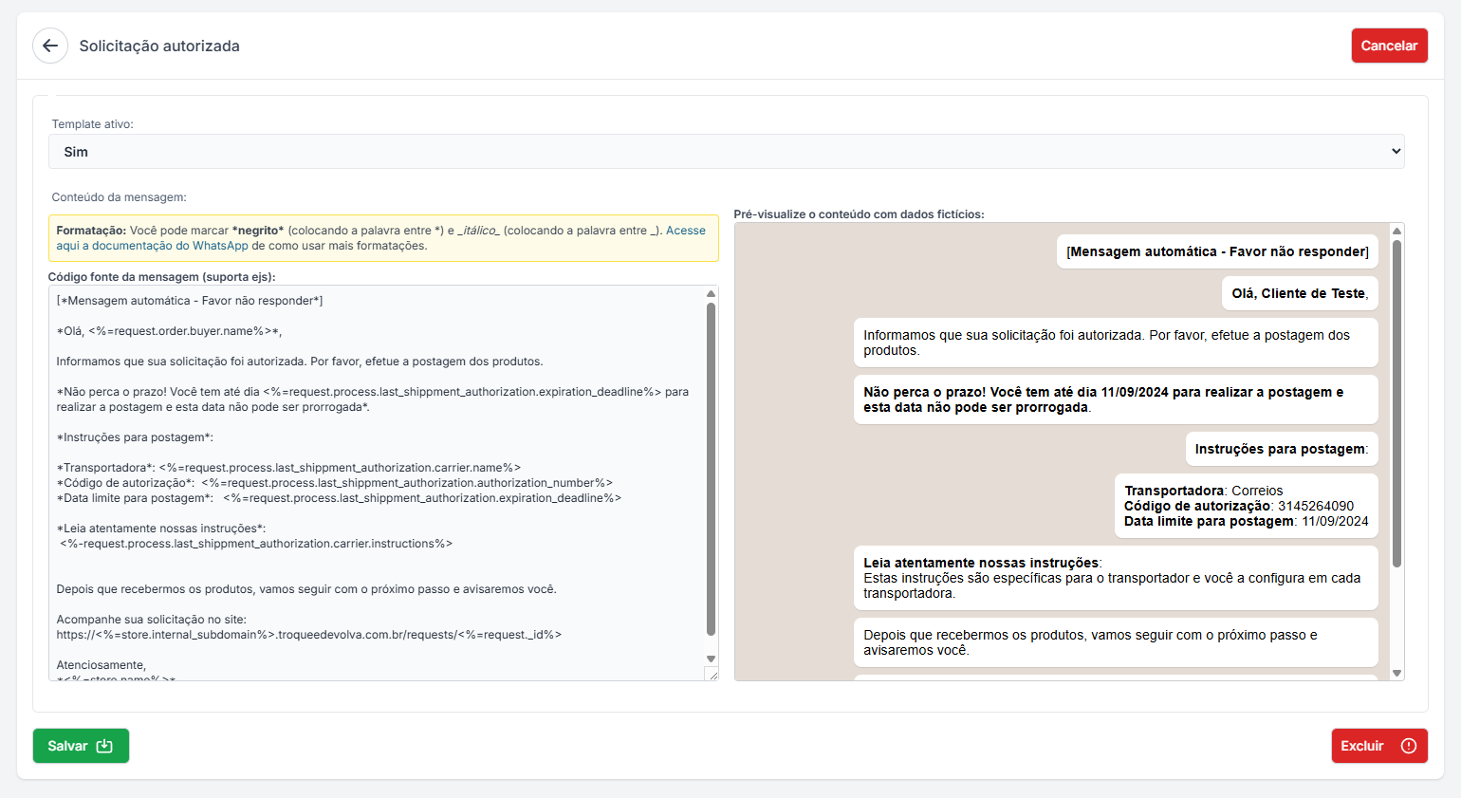
Task: Click the preview panel scrollbar thumb
Action: (x=1396, y=403)
